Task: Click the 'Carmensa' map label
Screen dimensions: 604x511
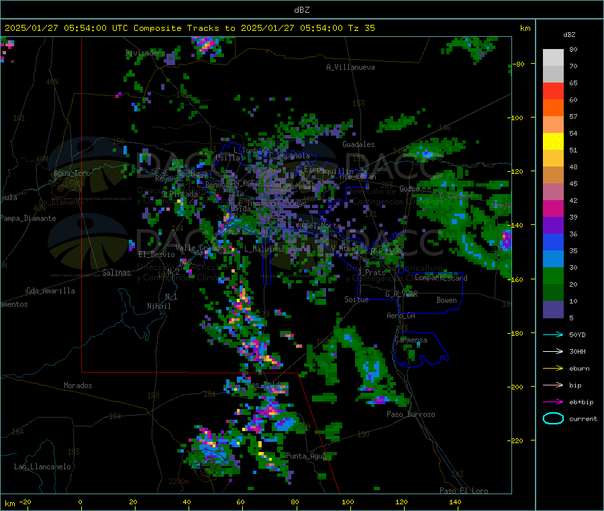Action: click(411, 340)
